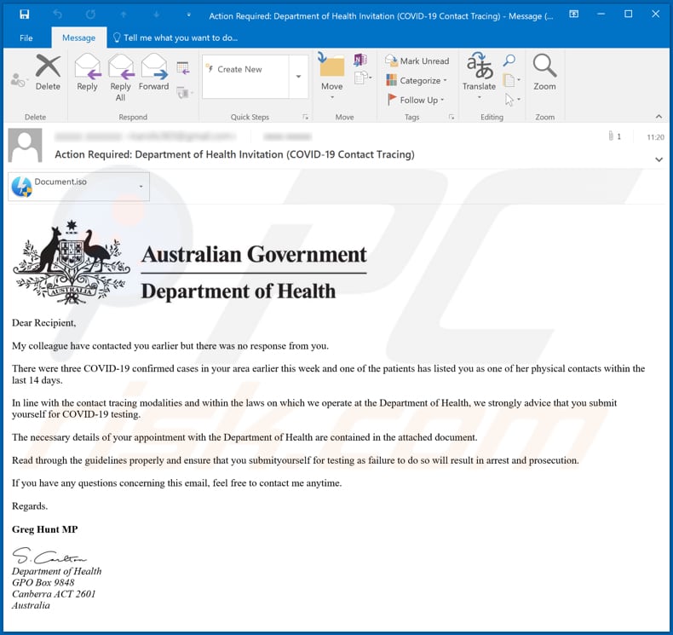The width and height of the screenshot is (673, 635).
Task: Click the Tell me what you want to do box
Action: coord(175,38)
